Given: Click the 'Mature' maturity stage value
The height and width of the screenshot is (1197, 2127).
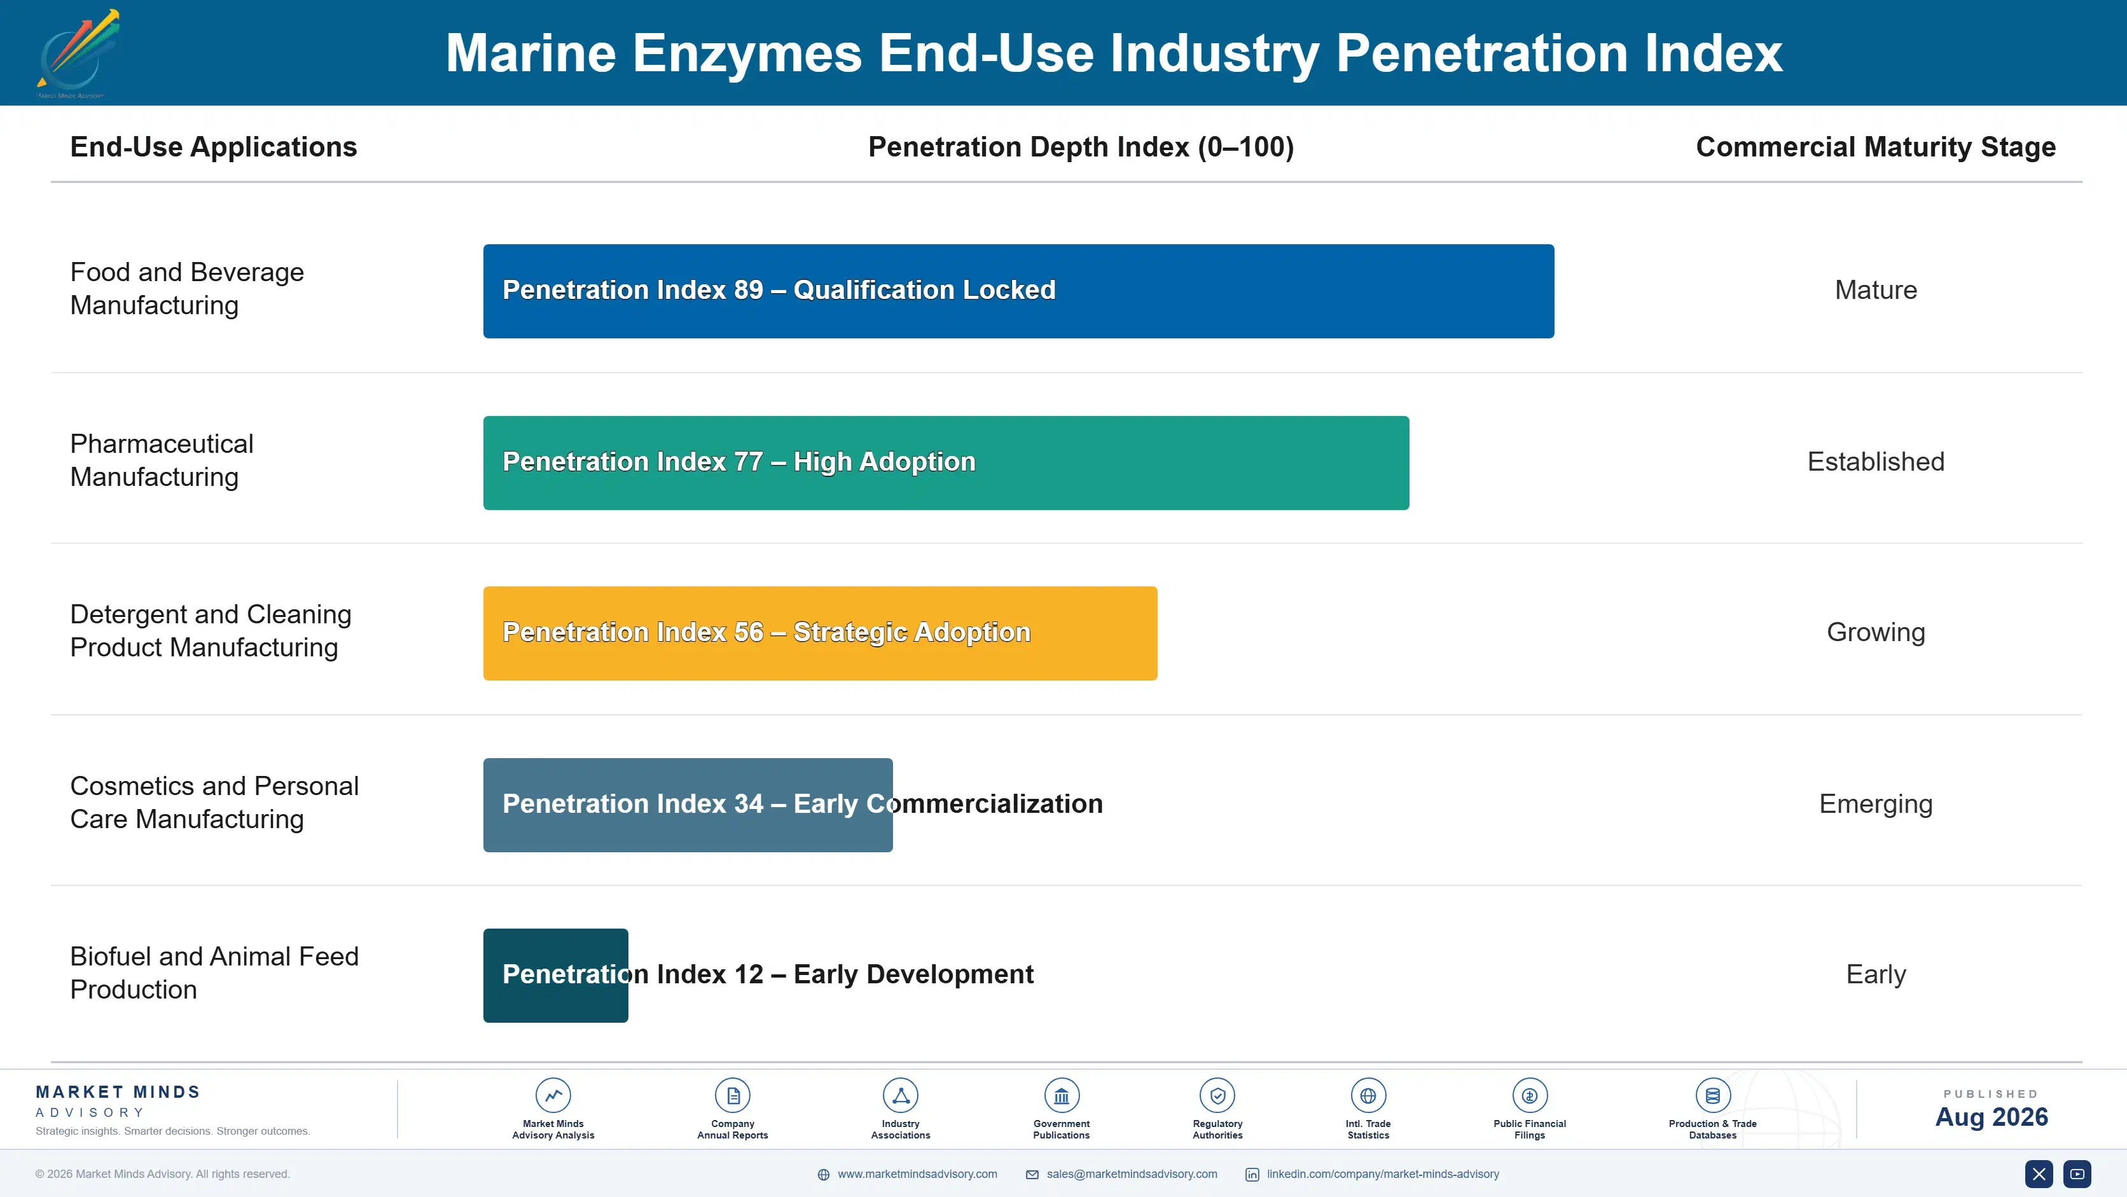Looking at the screenshot, I should tap(1876, 290).
